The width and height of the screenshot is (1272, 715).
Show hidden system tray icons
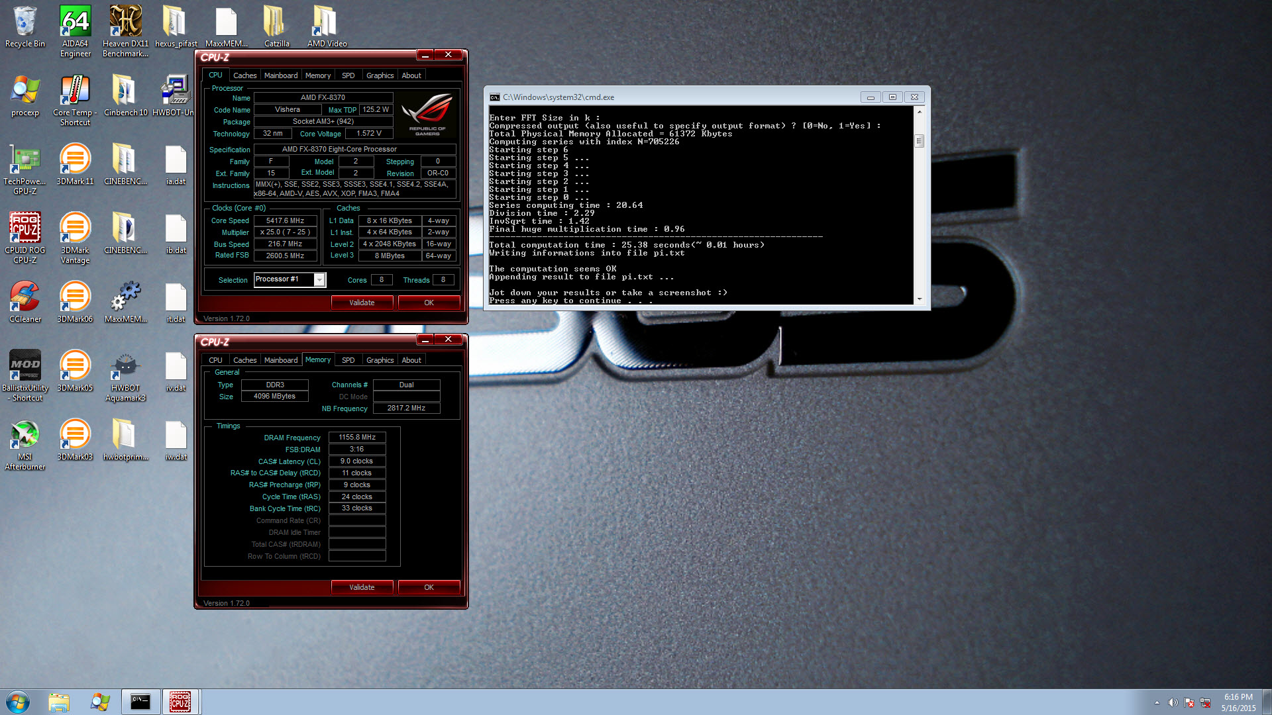[1157, 702]
